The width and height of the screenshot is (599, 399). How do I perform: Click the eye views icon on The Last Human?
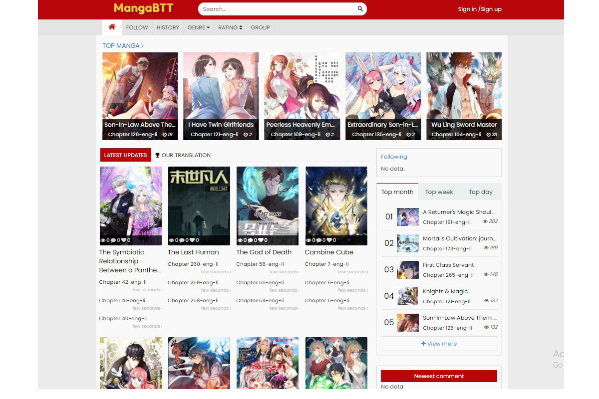(x=172, y=240)
